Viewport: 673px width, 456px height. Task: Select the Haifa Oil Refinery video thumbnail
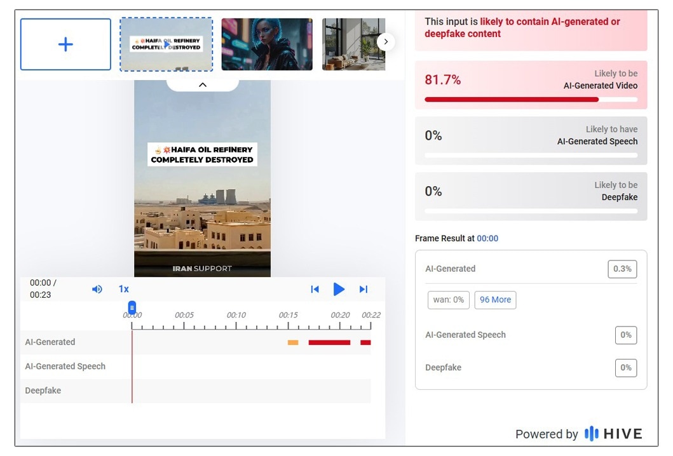point(166,44)
